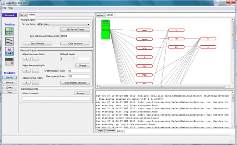The width and height of the screenshot is (237, 145).
Task: Select the diagonal lines link tool icon
Action: (x=9, y=41)
